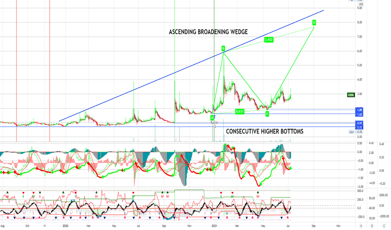Select scale option A at bottom right

point(361,226)
